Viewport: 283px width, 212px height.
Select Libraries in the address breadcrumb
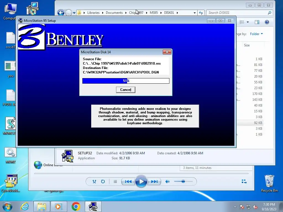pyautogui.click(x=93, y=13)
